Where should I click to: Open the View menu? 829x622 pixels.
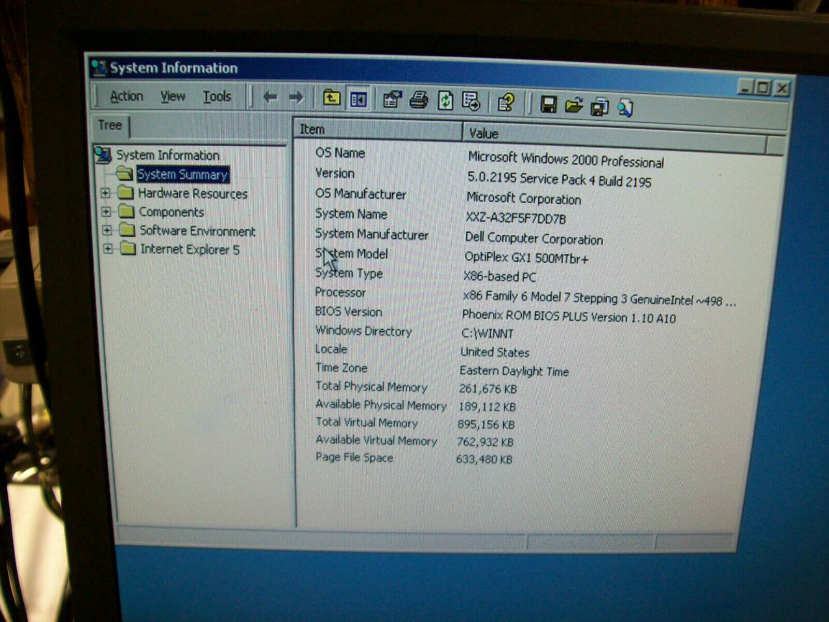click(173, 96)
